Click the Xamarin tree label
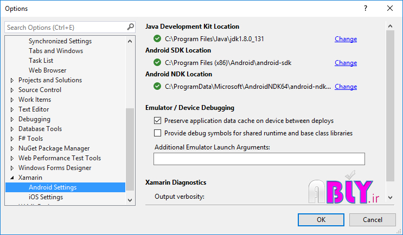The width and height of the screenshot is (403, 235). 30,178
